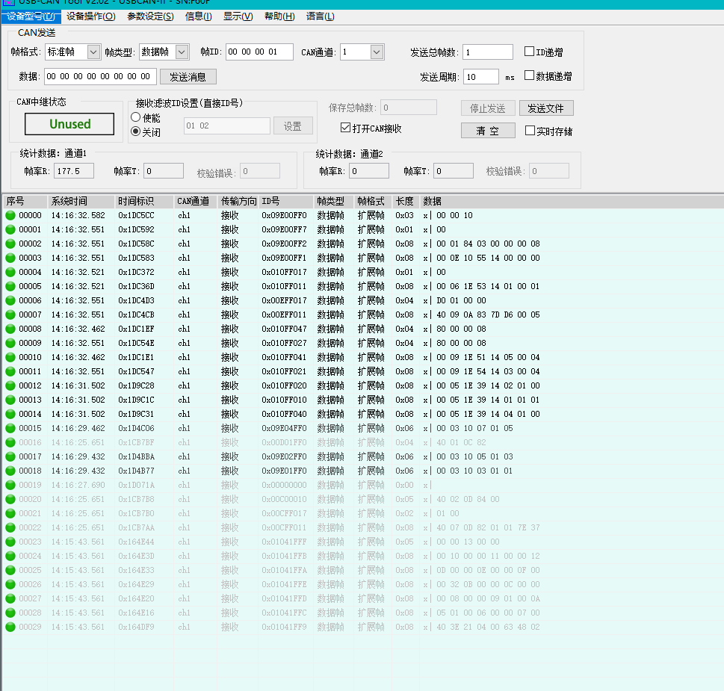Viewport: 724px width, 691px height.
Task: Click the green status icon of row 00001
Action: coord(10,229)
